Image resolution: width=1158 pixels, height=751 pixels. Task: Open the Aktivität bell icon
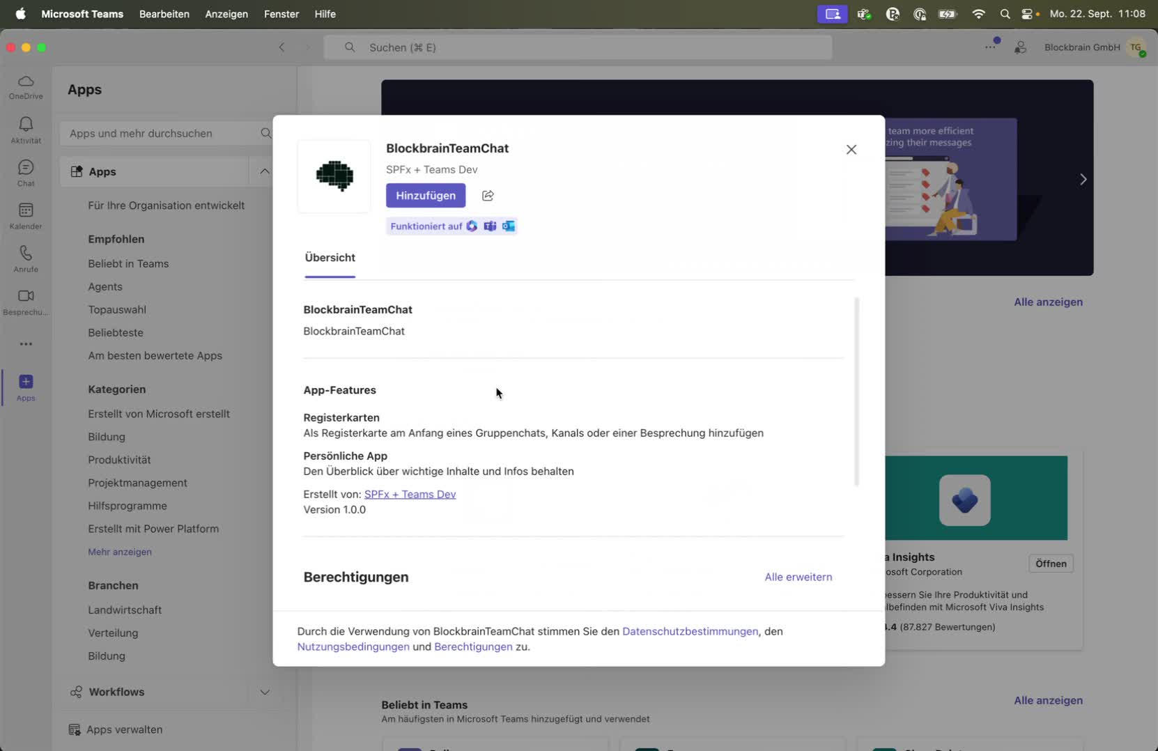(26, 130)
